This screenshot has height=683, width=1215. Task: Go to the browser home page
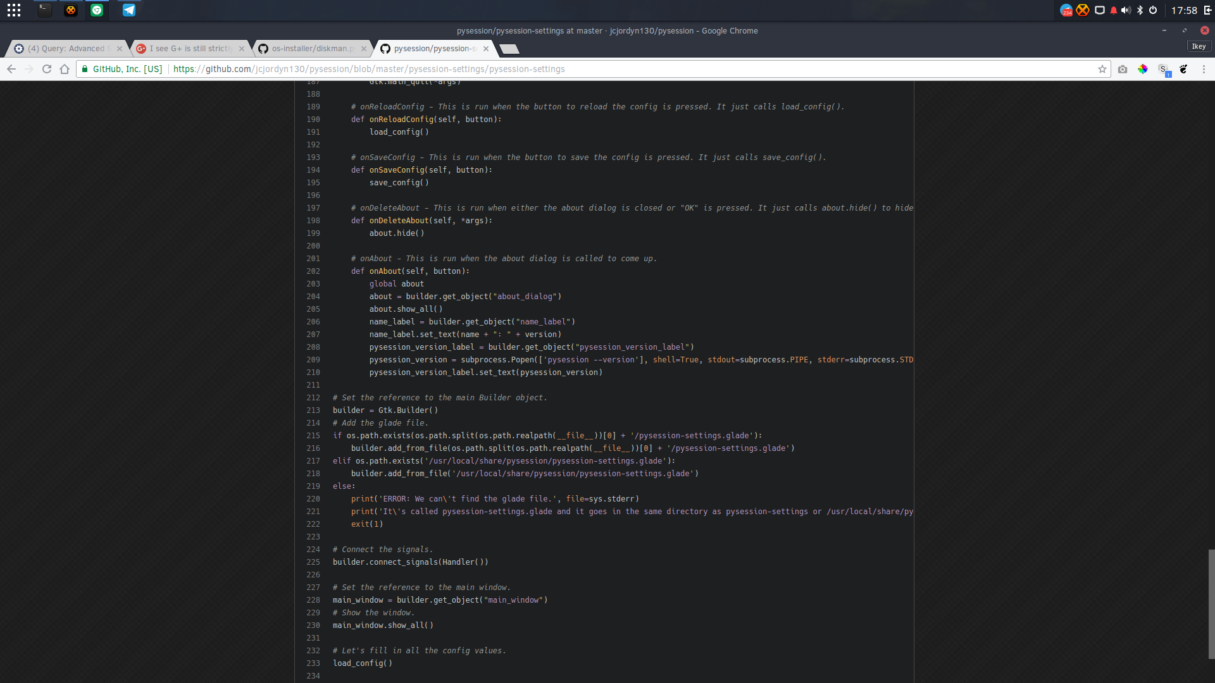point(65,69)
